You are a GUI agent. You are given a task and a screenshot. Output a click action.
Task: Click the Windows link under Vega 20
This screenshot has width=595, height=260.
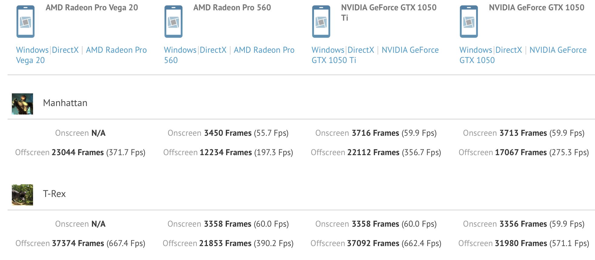click(x=32, y=50)
